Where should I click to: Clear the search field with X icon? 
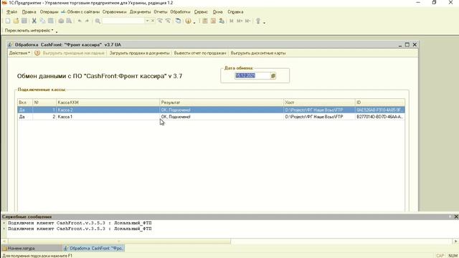153,21
